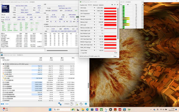Click the AIDA64 red taskbar icon

[120, 110]
